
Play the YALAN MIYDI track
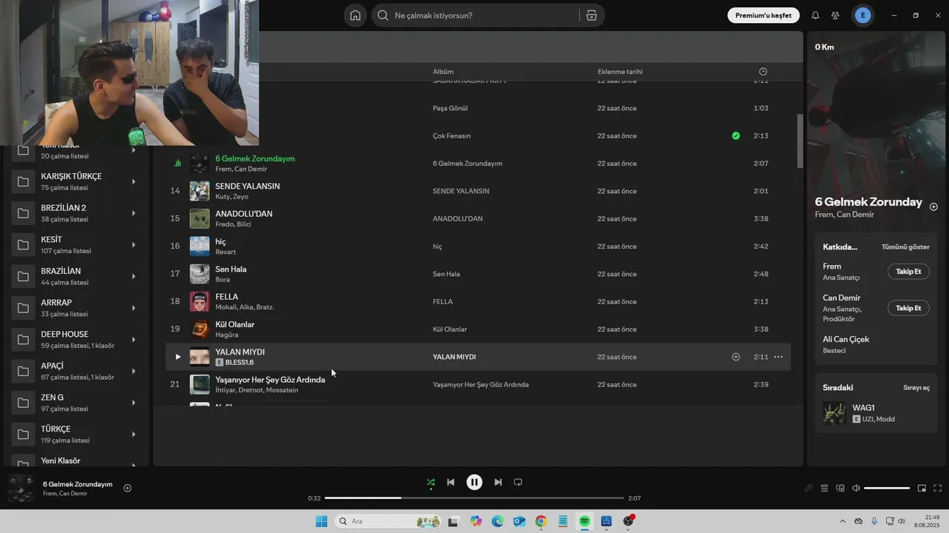pos(177,357)
